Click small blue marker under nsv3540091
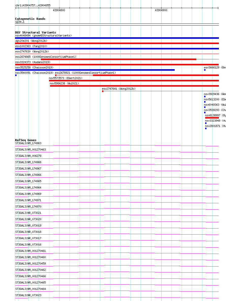 (x=16, y=75)
